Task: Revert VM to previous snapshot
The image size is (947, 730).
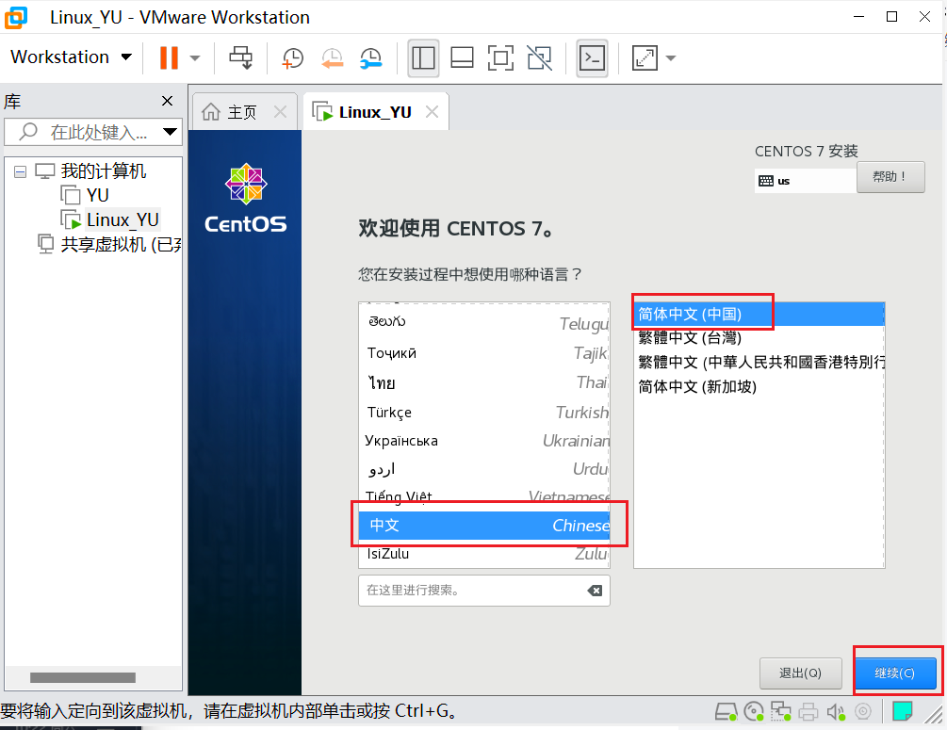Action: point(333,58)
